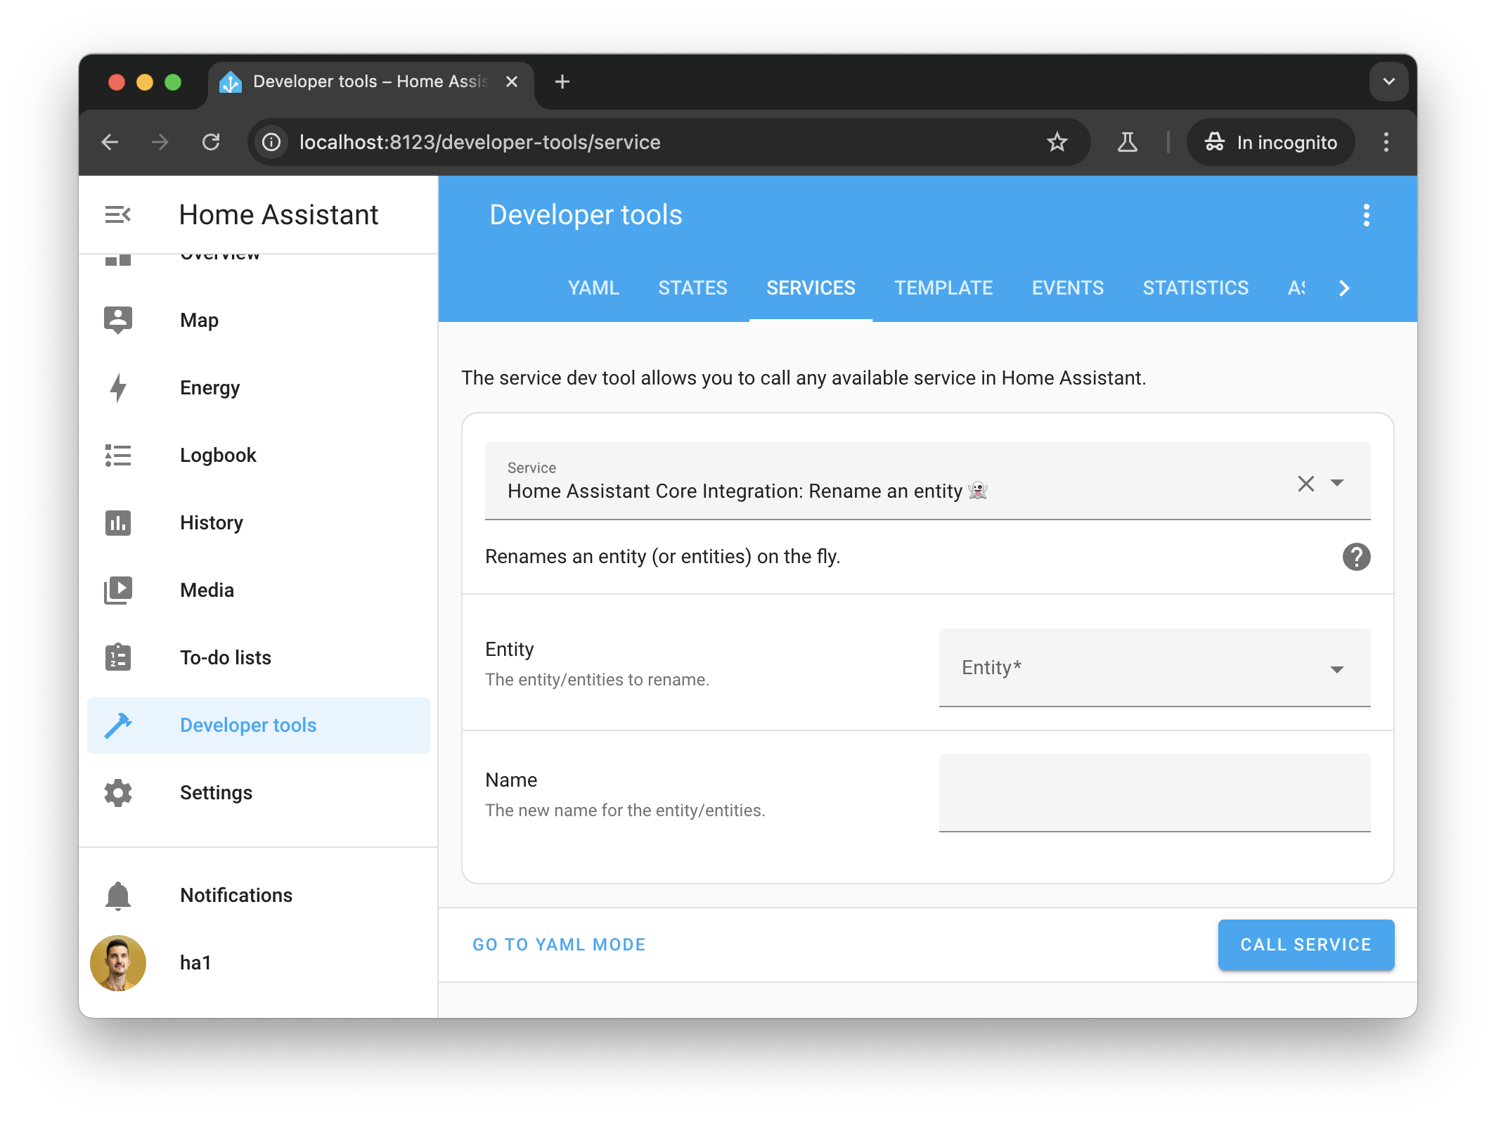This screenshot has width=1496, height=1122.
Task: Click inside the Name input field
Action: click(1154, 793)
